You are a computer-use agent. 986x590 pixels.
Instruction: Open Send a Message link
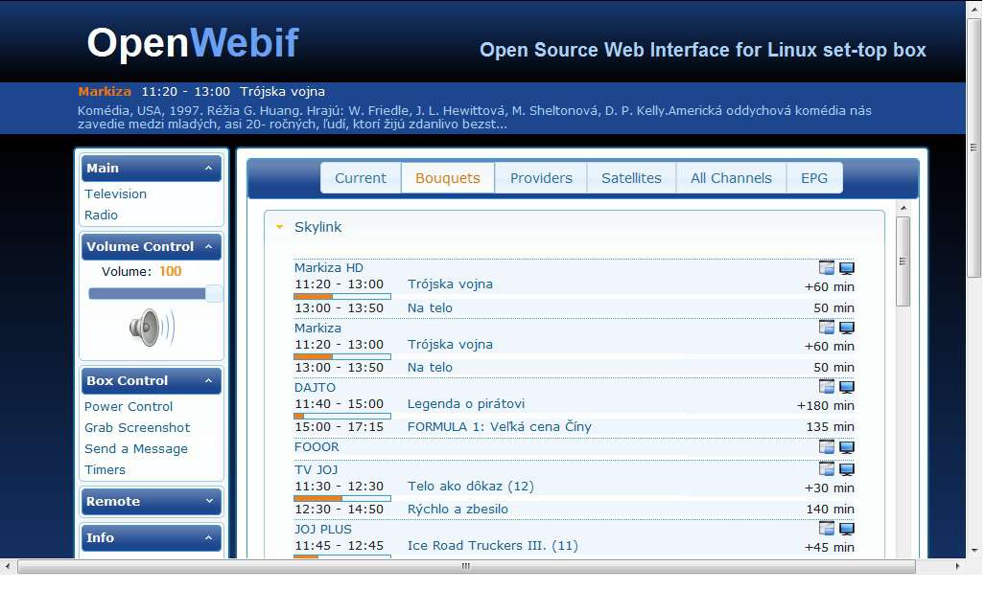(x=136, y=449)
